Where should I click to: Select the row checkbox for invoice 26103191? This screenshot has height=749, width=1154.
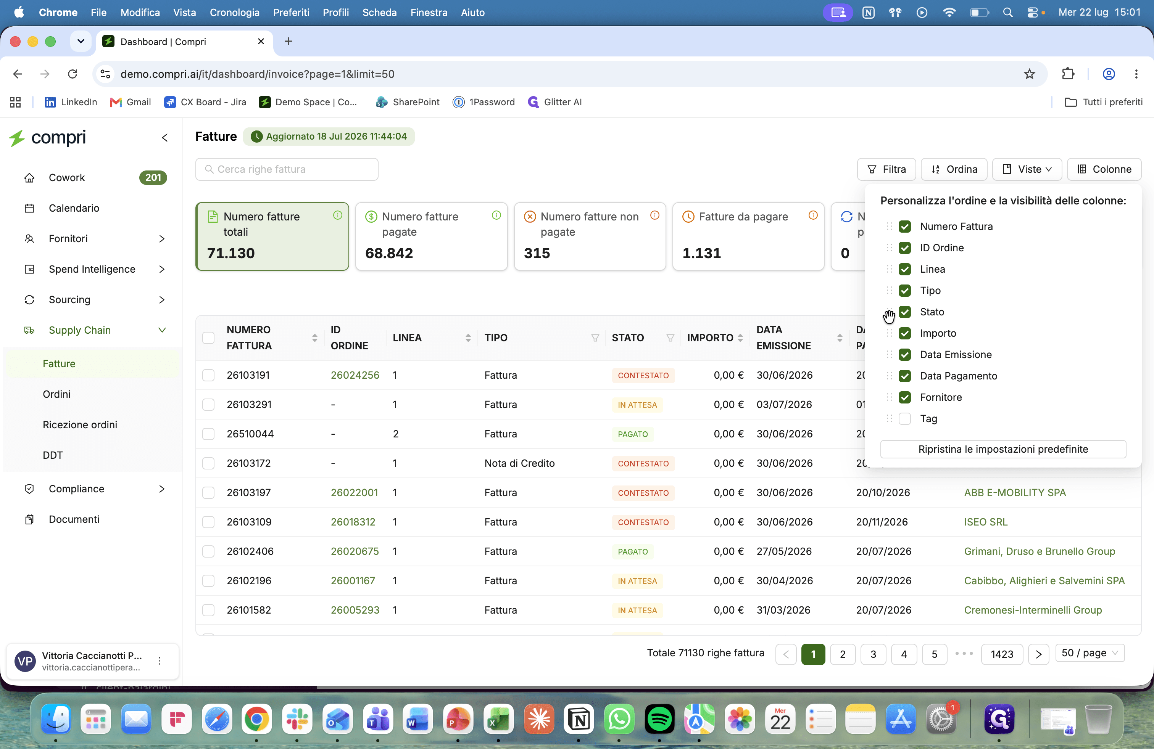pos(208,375)
